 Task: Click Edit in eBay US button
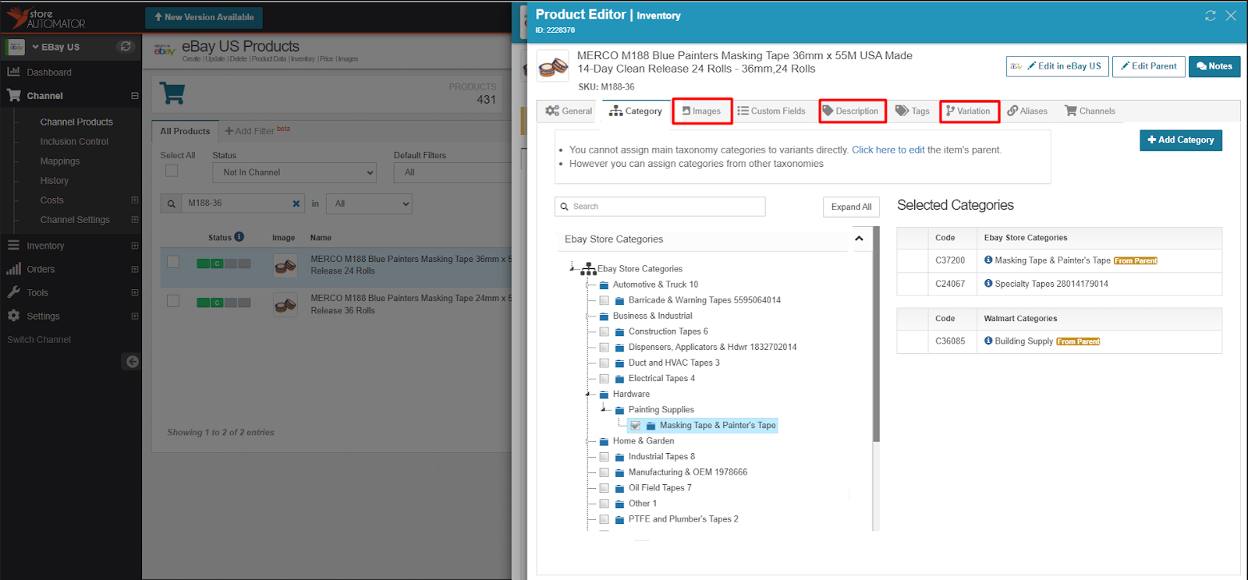pos(1056,66)
